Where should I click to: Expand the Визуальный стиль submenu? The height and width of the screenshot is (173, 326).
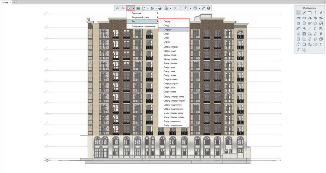click(143, 17)
